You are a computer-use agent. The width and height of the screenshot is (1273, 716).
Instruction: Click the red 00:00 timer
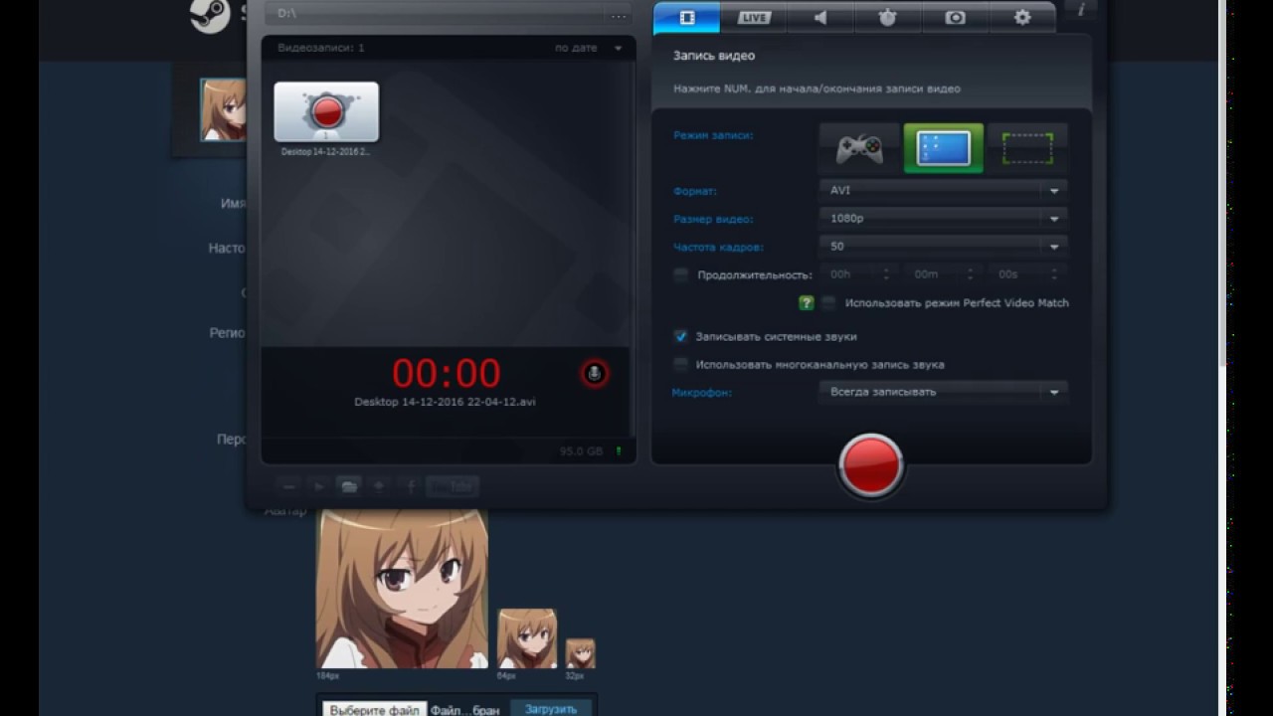[447, 373]
